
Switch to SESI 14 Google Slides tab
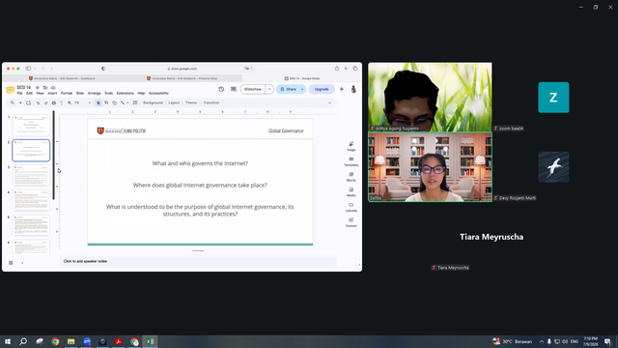coord(302,78)
